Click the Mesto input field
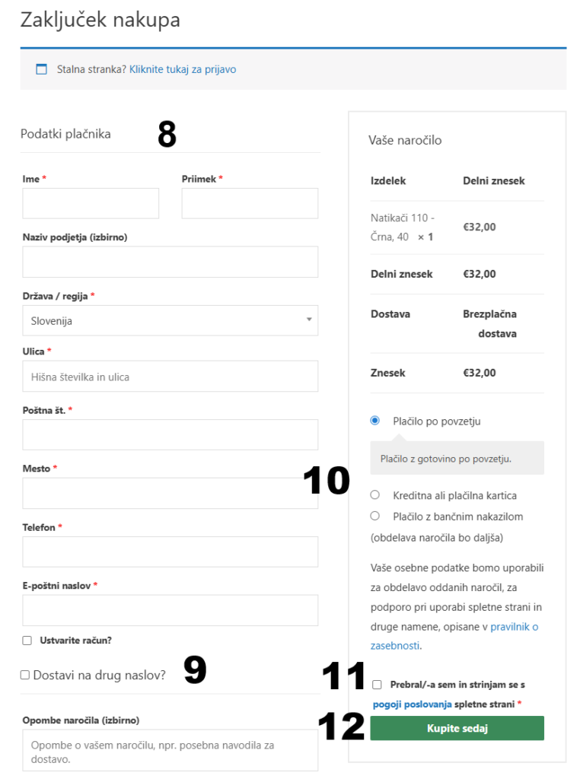This screenshot has width=580, height=779. (170, 493)
